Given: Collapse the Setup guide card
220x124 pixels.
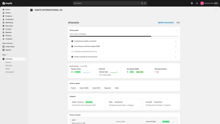Looking at the screenshot, I should [x=177, y=30].
